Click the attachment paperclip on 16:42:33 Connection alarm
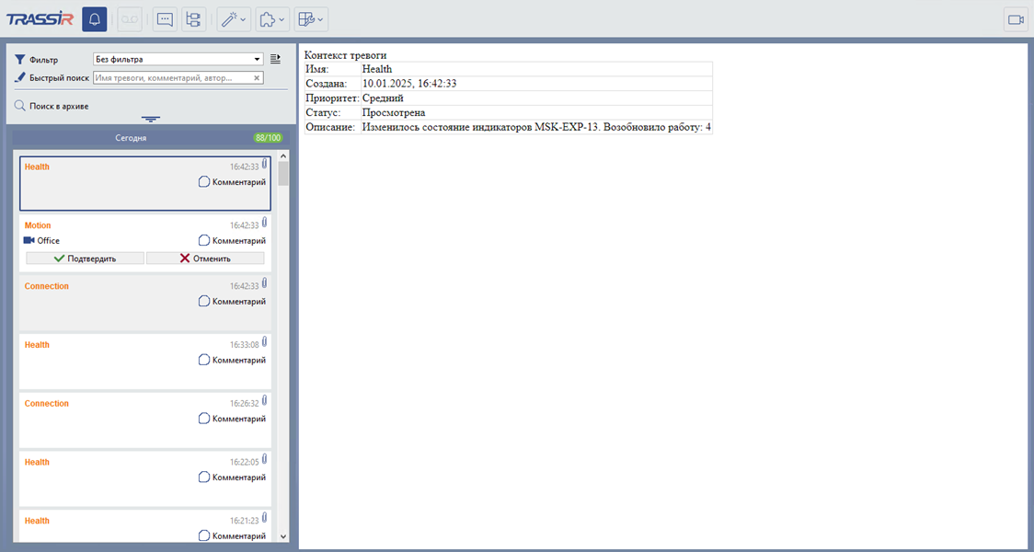This screenshot has height=552, width=1034. click(264, 282)
